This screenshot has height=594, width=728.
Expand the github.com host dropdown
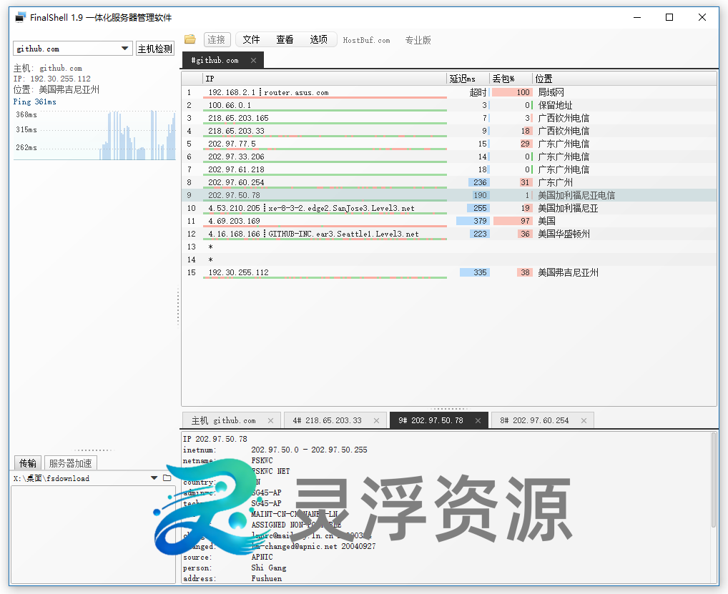pyautogui.click(x=124, y=49)
